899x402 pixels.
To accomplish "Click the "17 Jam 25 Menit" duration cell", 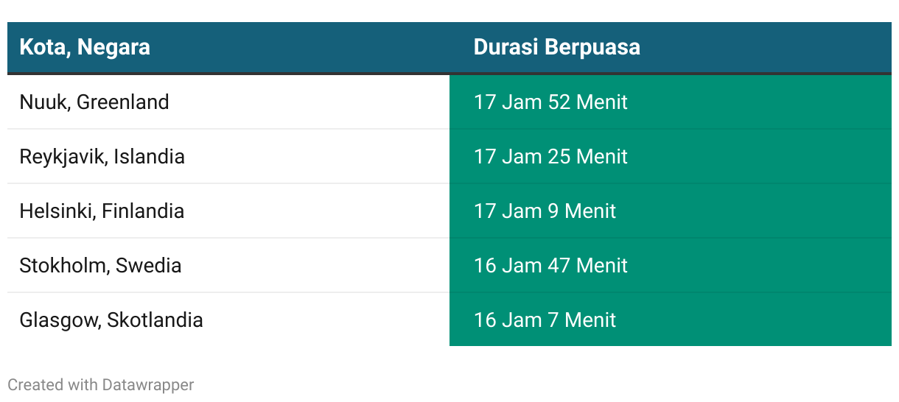I will tap(671, 156).
